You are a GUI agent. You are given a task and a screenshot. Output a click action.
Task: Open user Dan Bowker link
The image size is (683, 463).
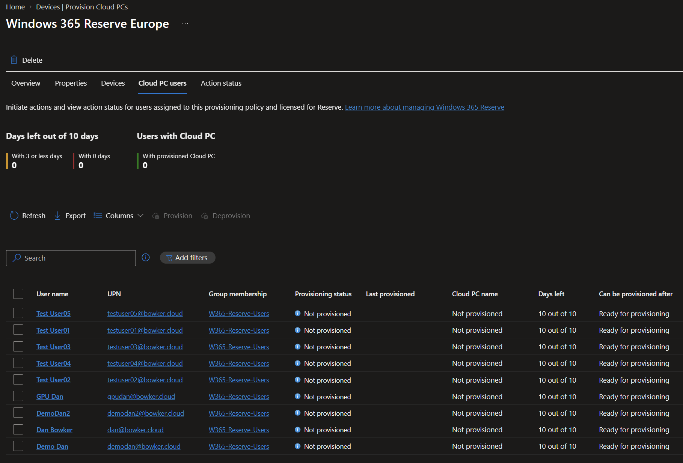pos(54,430)
